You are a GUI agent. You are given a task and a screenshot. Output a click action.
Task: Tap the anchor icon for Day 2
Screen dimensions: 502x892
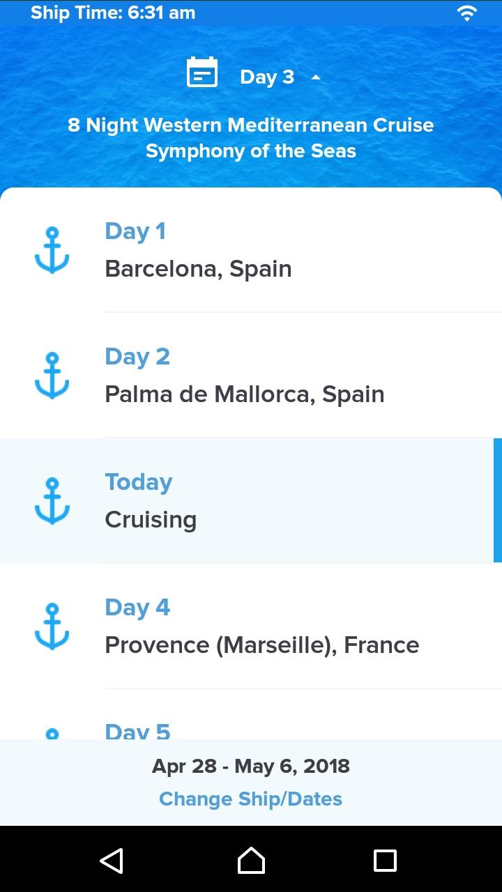[x=52, y=376]
